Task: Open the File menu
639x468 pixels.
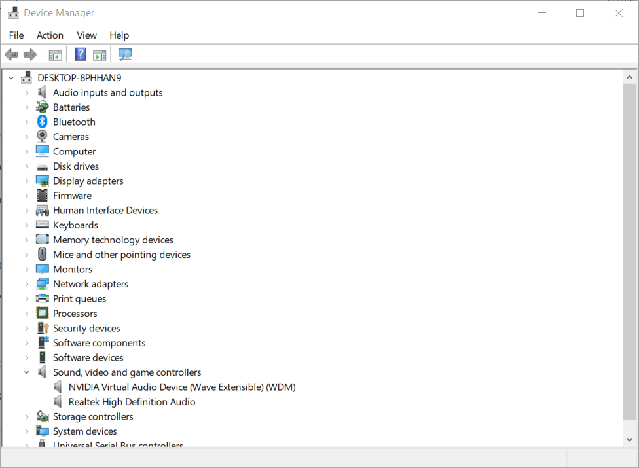Action: 16,35
